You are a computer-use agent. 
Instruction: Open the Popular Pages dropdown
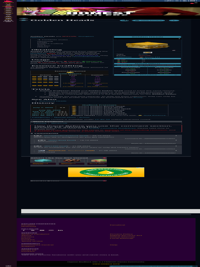tap(102, 1)
